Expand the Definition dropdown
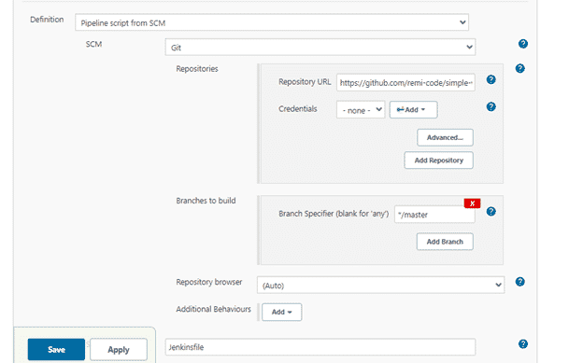This screenshot has width=583, height=363. (x=272, y=22)
